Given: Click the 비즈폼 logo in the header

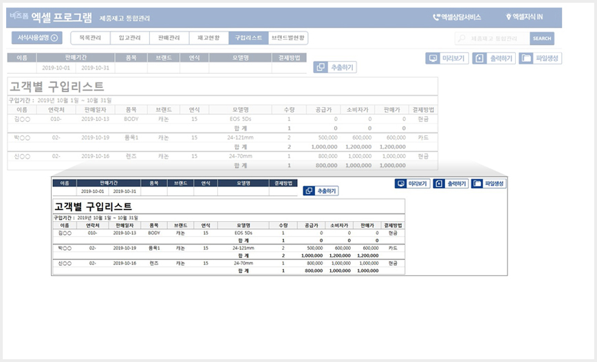Looking at the screenshot, I should [19, 16].
